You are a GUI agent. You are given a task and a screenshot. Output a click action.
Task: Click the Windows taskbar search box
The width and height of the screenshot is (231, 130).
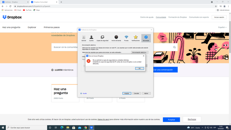[27, 128]
